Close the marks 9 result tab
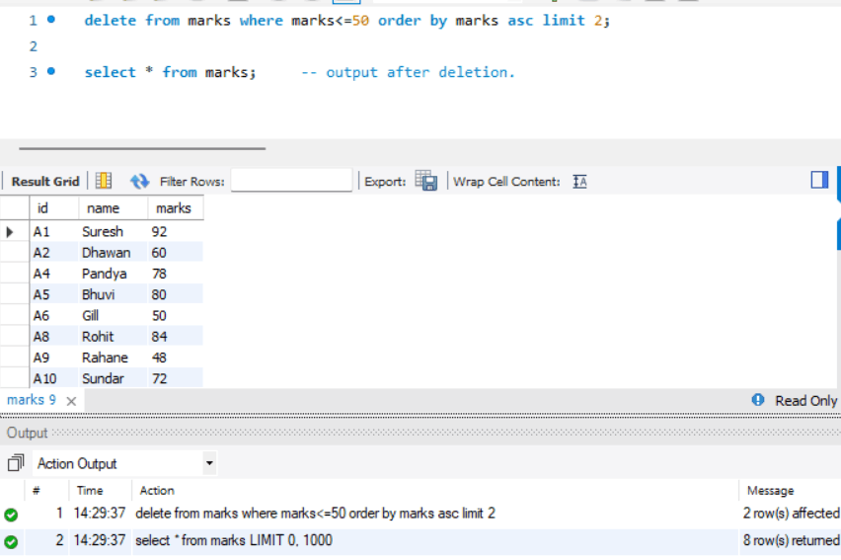 [x=71, y=401]
